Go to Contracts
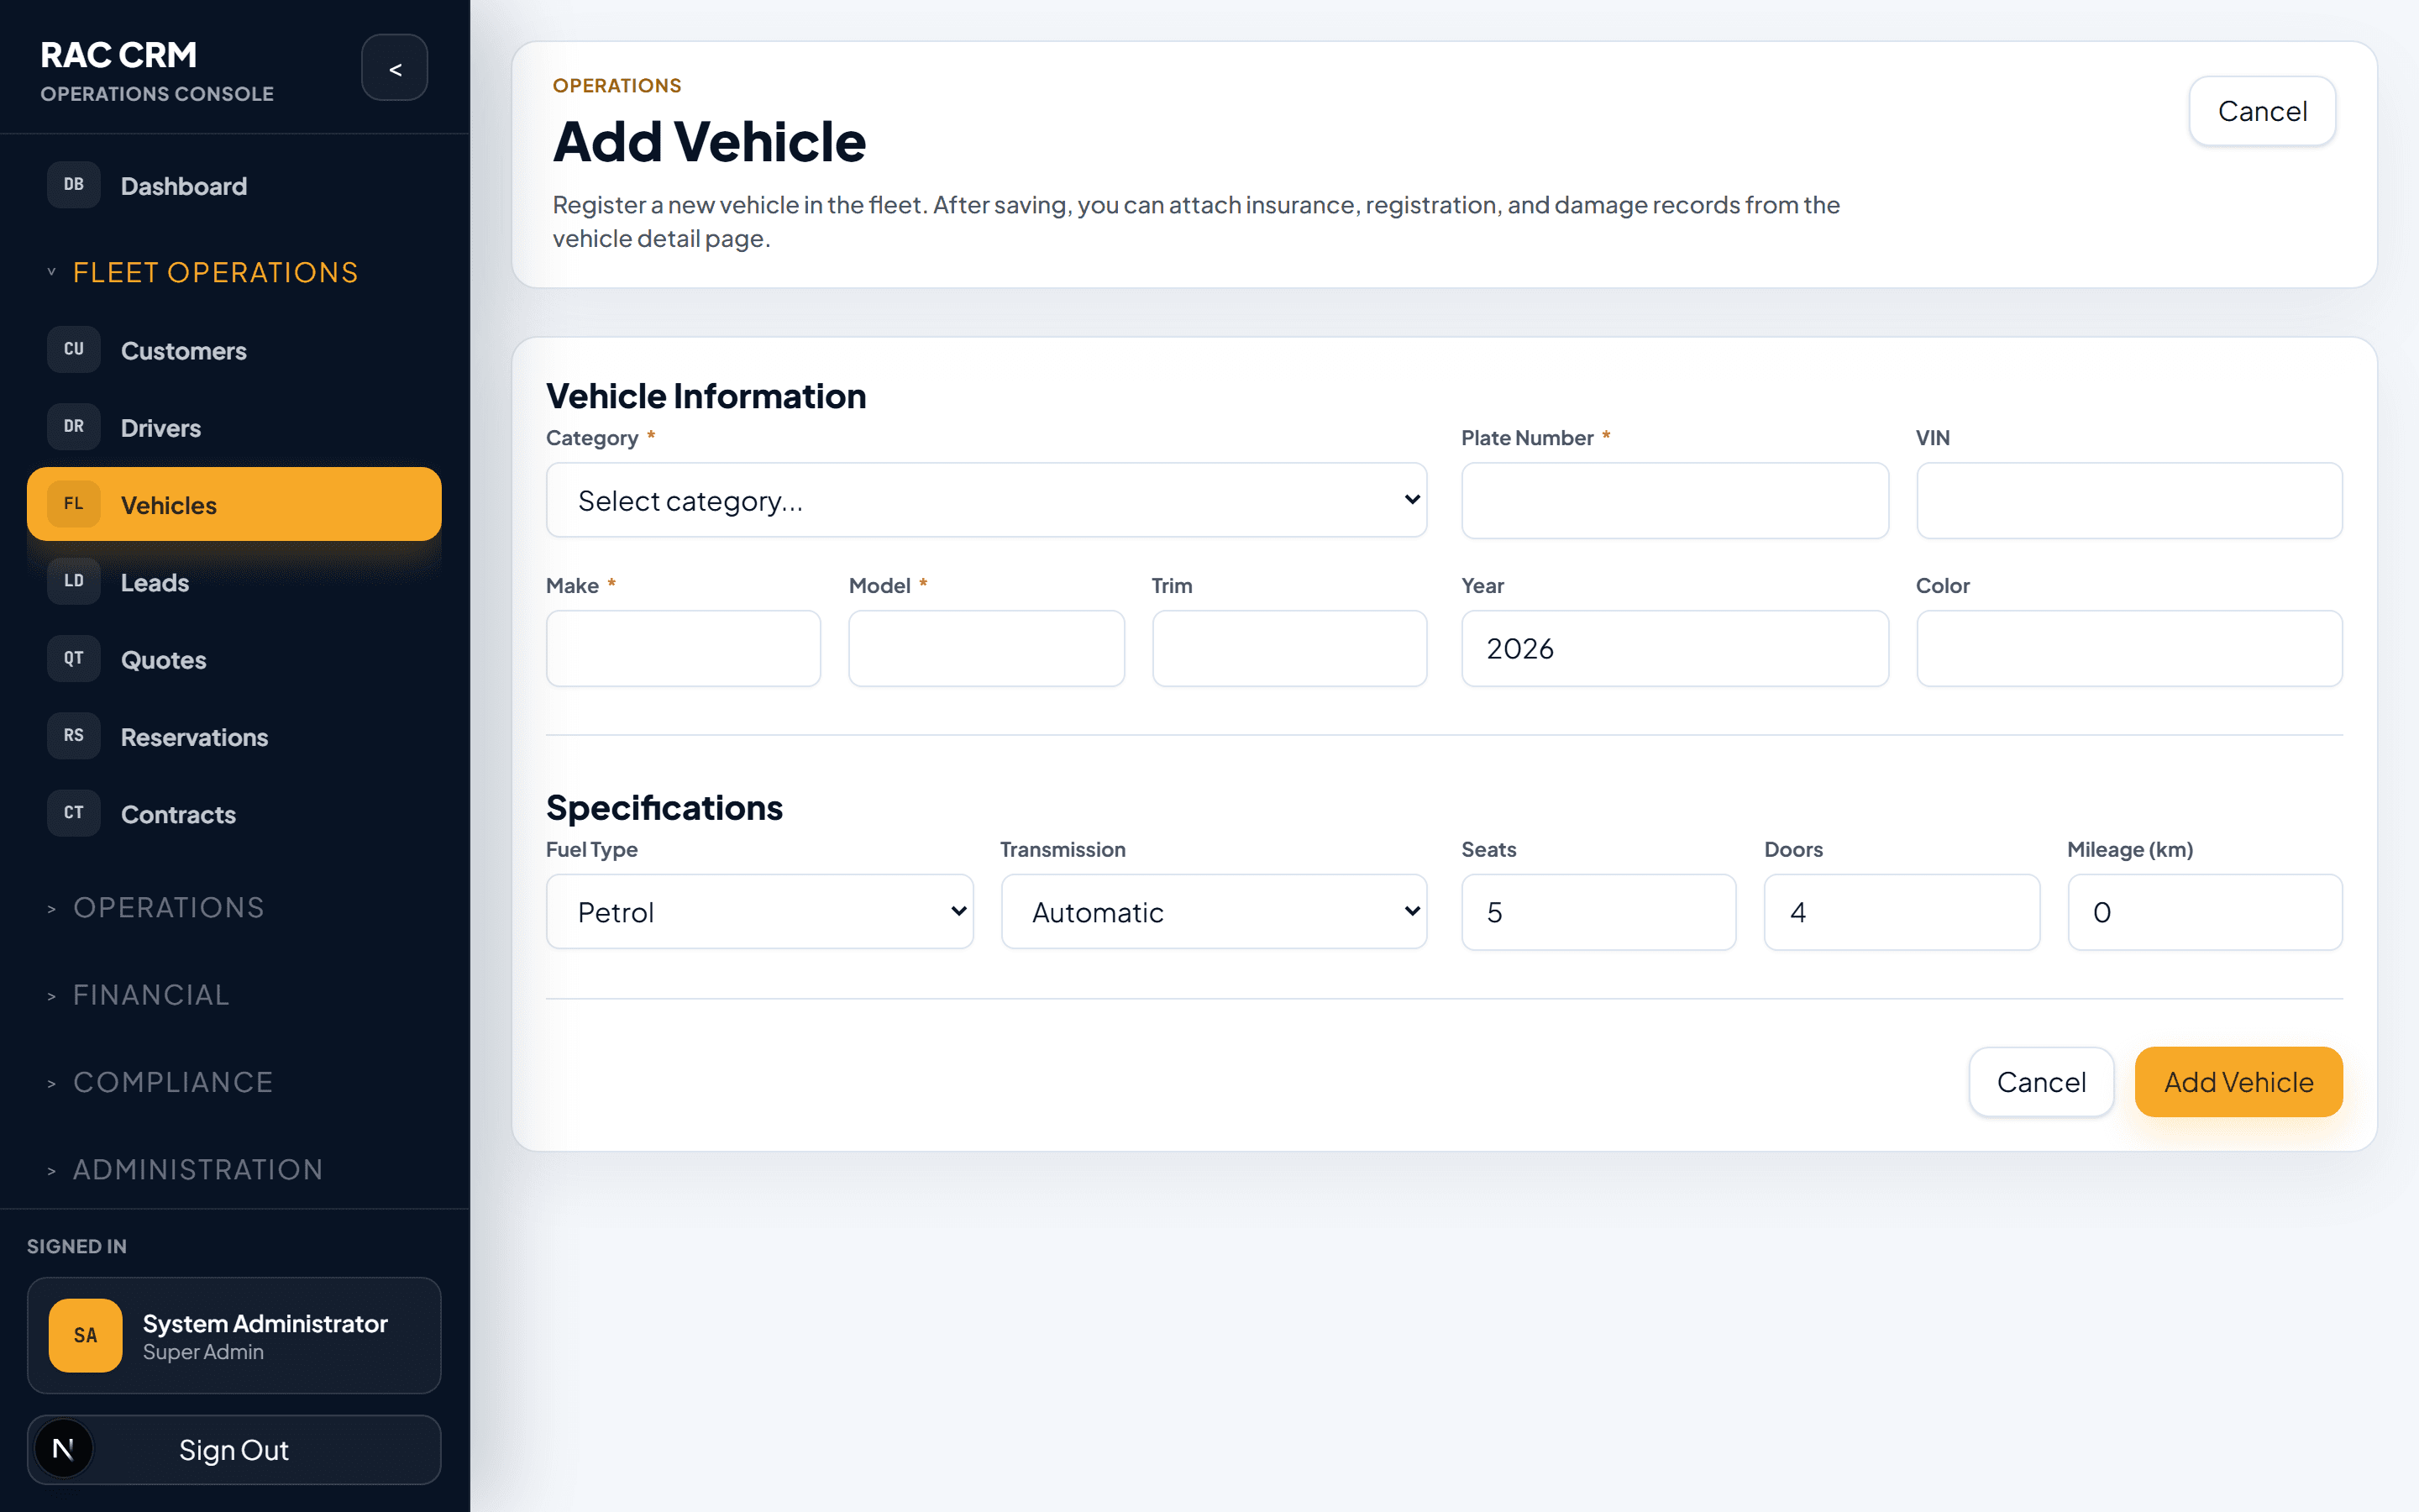Viewport: 2419px width, 1512px height. tap(234, 814)
